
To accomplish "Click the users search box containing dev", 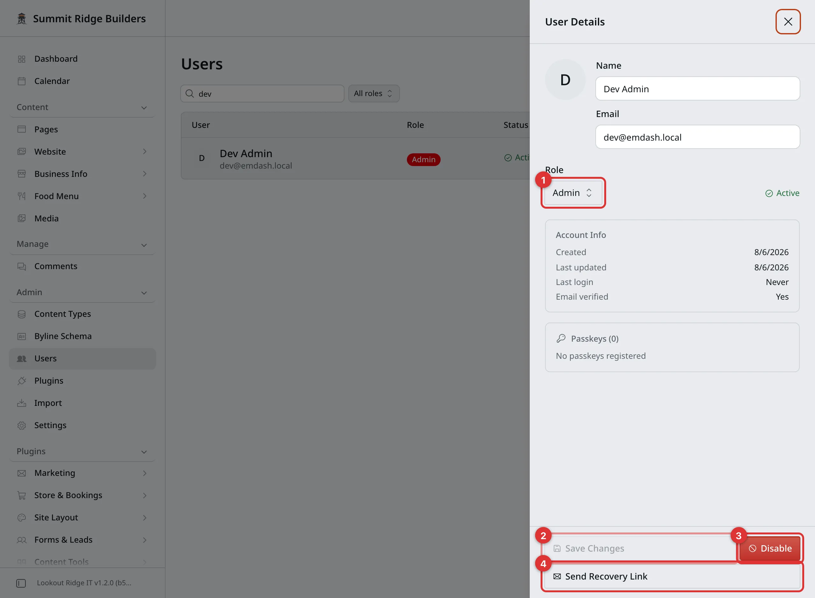I will pyautogui.click(x=262, y=94).
